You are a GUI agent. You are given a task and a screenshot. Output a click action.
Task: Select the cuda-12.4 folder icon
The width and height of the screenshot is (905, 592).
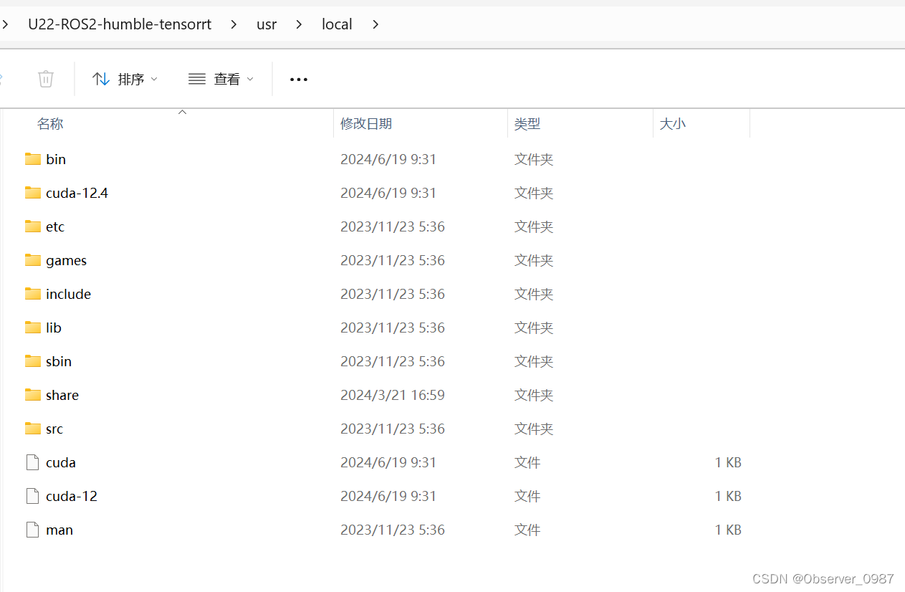click(33, 193)
